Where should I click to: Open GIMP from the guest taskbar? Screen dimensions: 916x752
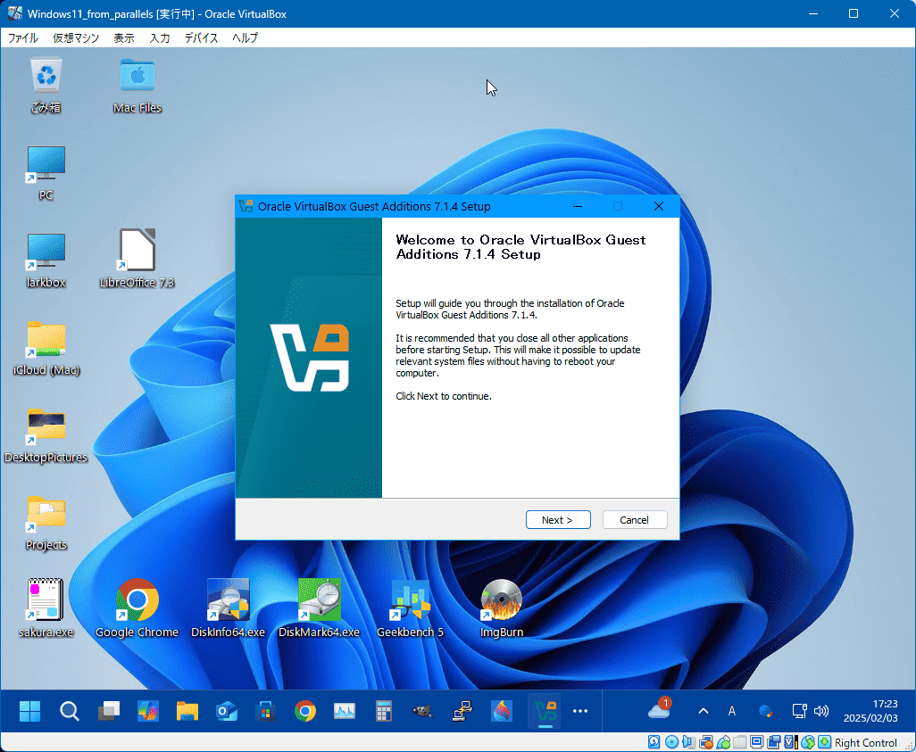point(423,711)
